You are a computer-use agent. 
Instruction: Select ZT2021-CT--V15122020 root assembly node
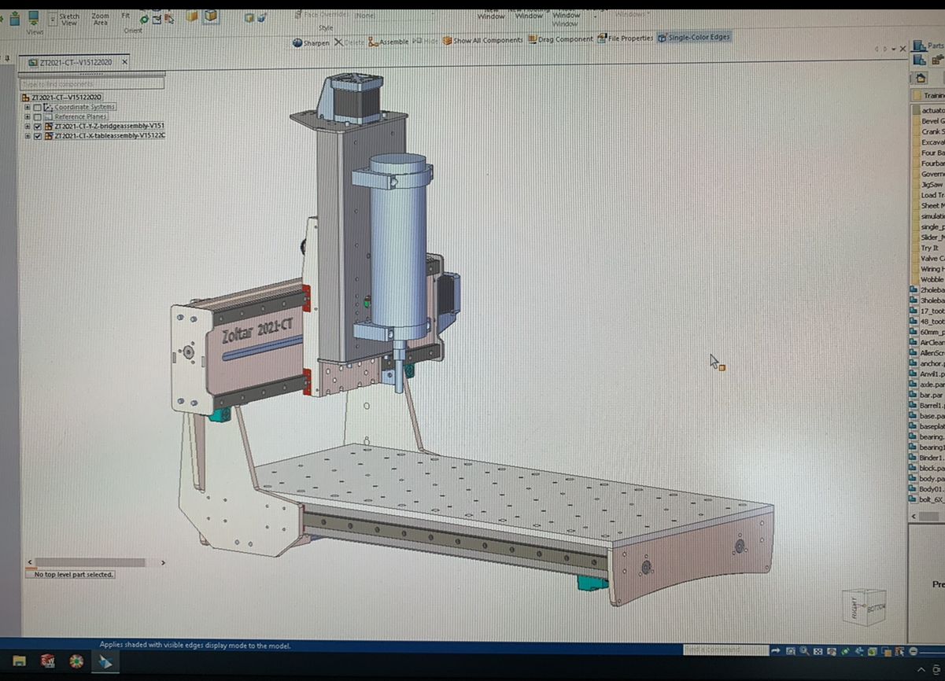pos(61,97)
